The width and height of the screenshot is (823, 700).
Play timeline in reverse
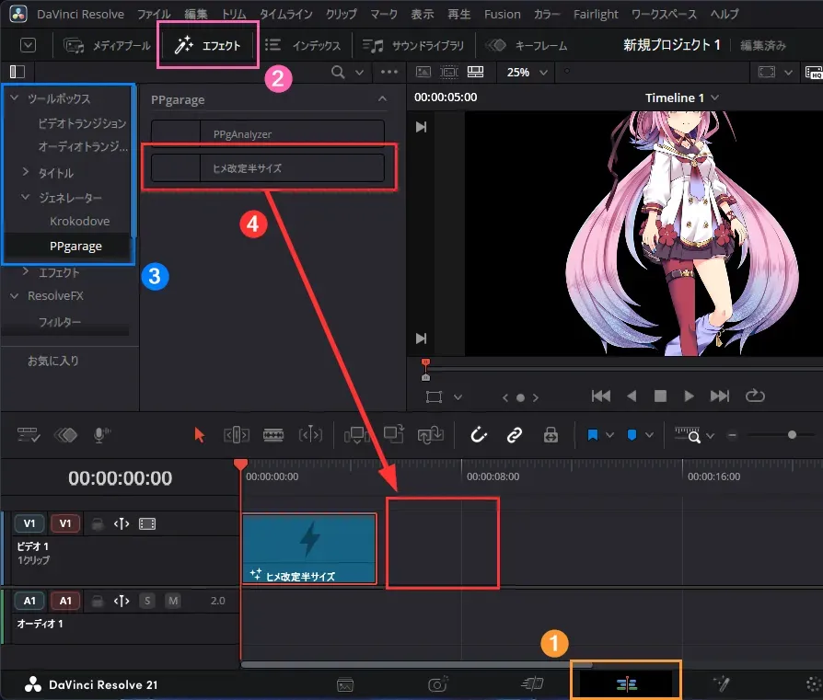(632, 396)
